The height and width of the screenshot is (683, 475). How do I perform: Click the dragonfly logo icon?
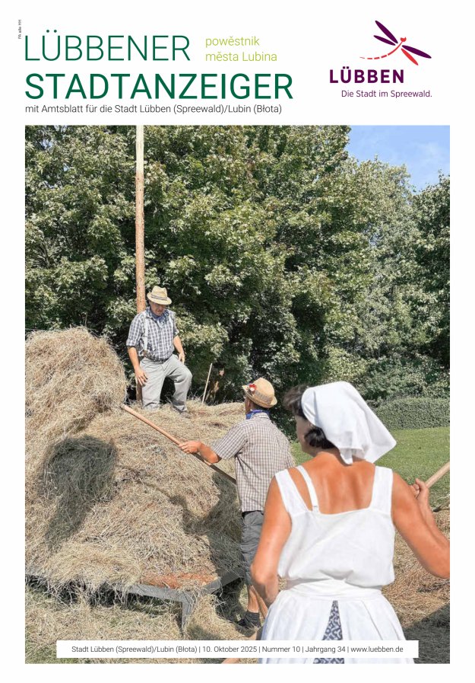point(395,43)
